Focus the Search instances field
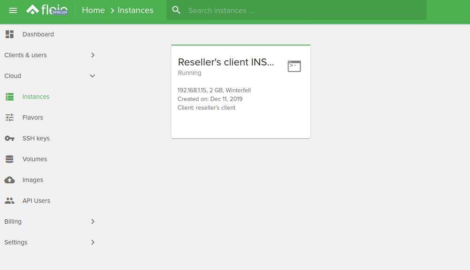The height and width of the screenshot is (270, 470). (x=297, y=10)
